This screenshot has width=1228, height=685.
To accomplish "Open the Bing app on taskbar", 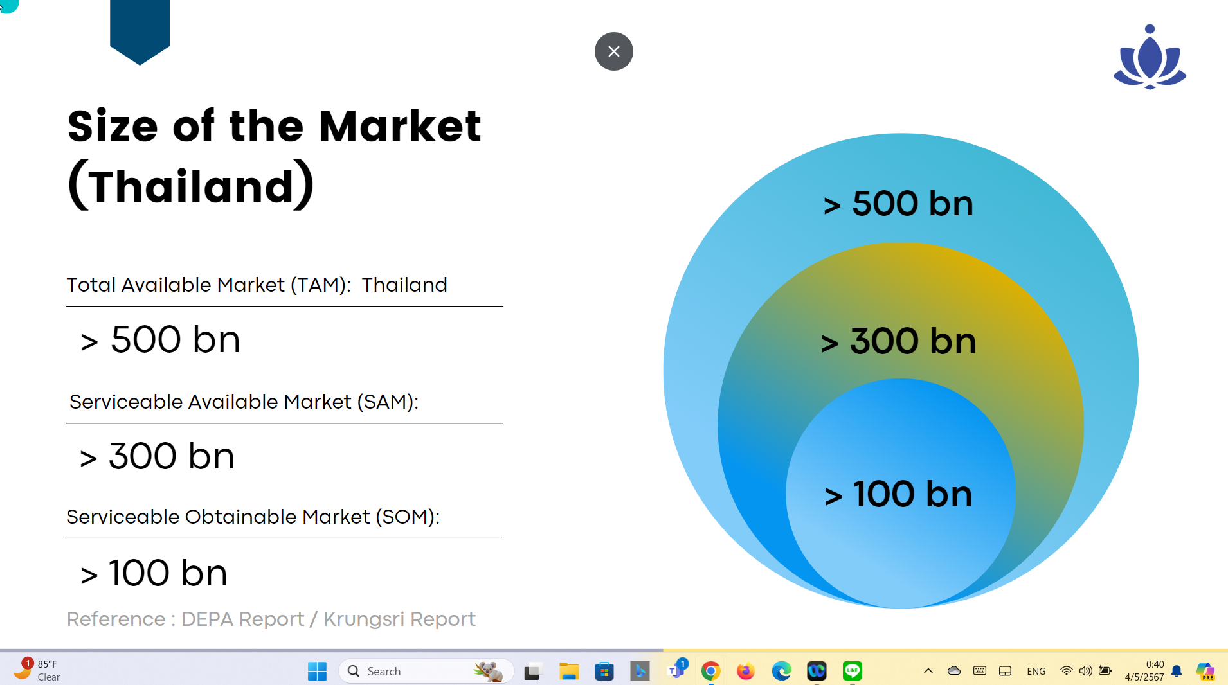I will (x=640, y=671).
